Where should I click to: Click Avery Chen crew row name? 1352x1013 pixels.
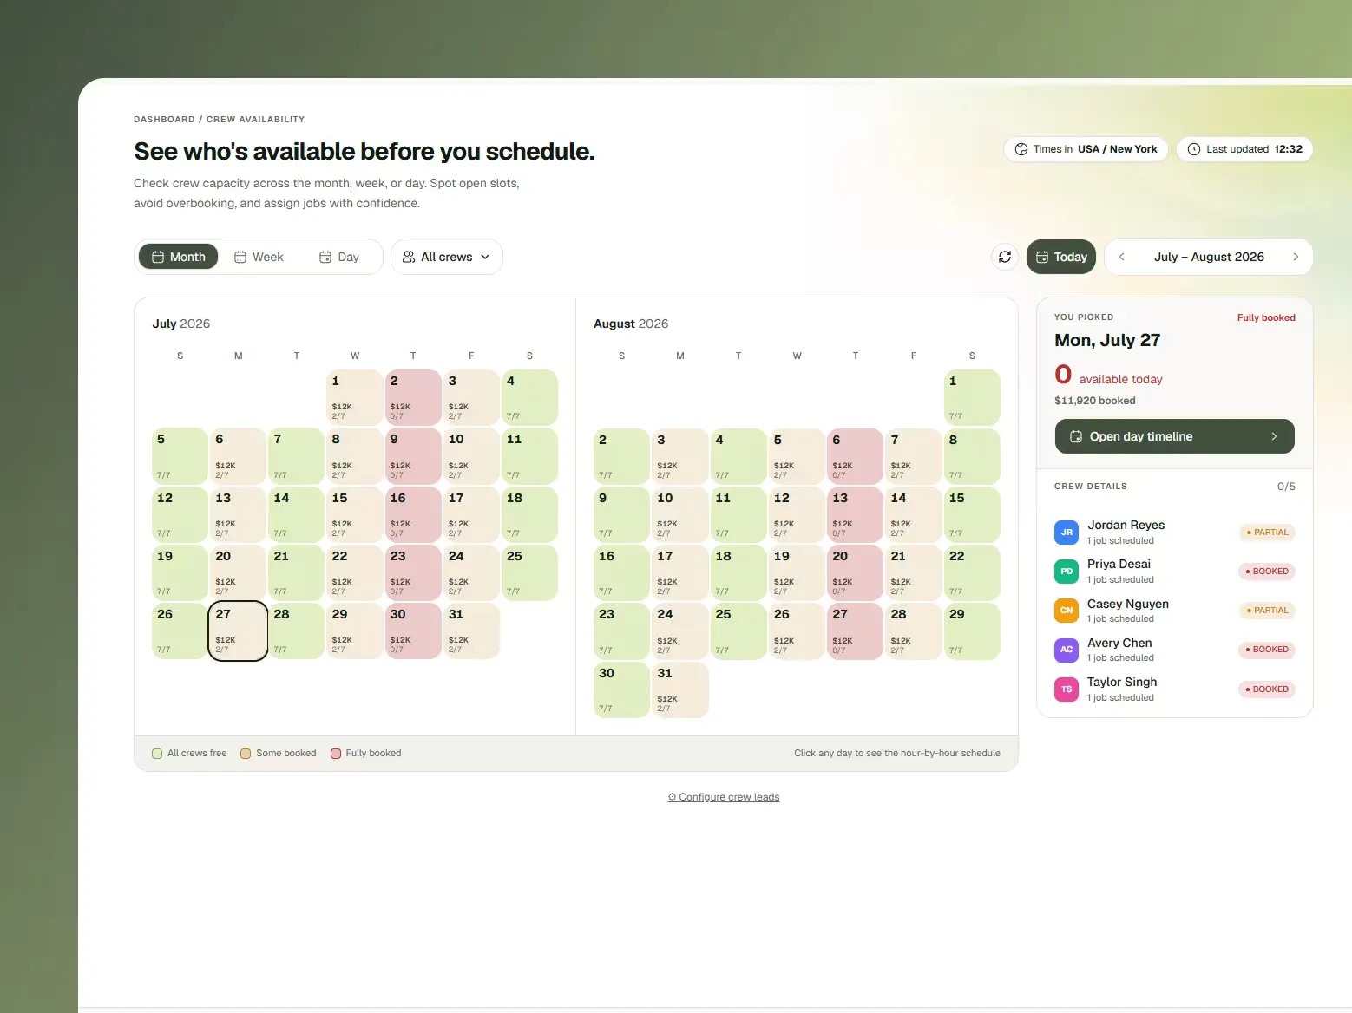pos(1119,643)
